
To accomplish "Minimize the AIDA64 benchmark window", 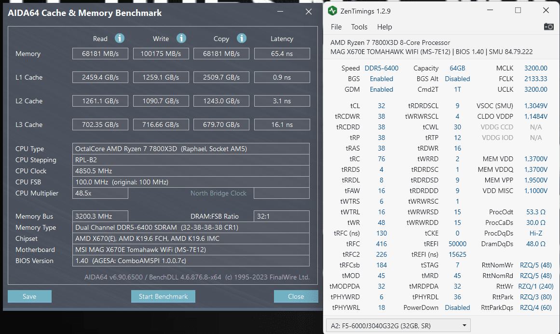I will pyautogui.click(x=280, y=12).
